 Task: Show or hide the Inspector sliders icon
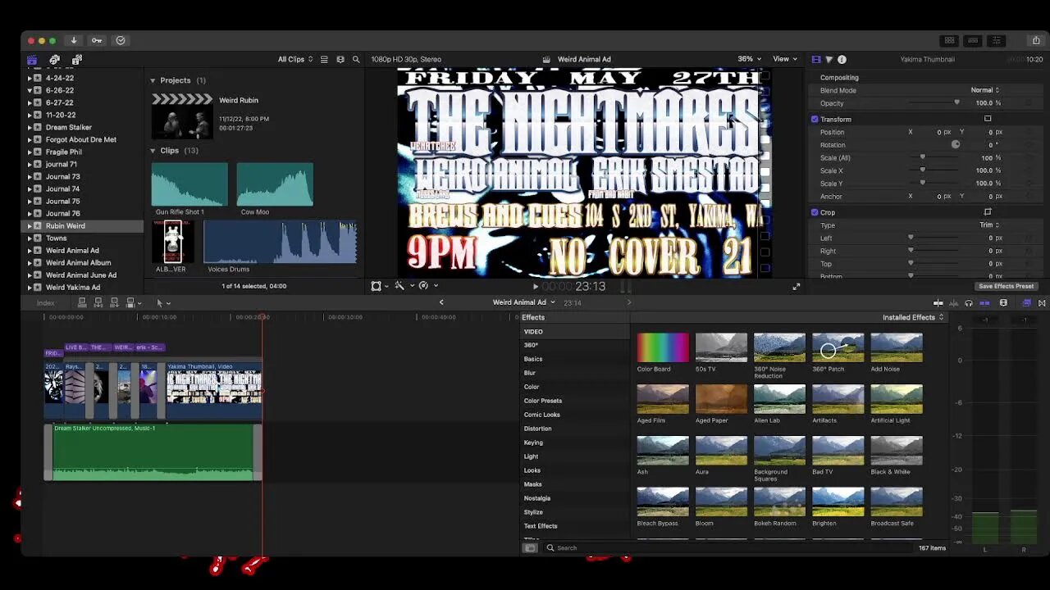click(x=997, y=40)
